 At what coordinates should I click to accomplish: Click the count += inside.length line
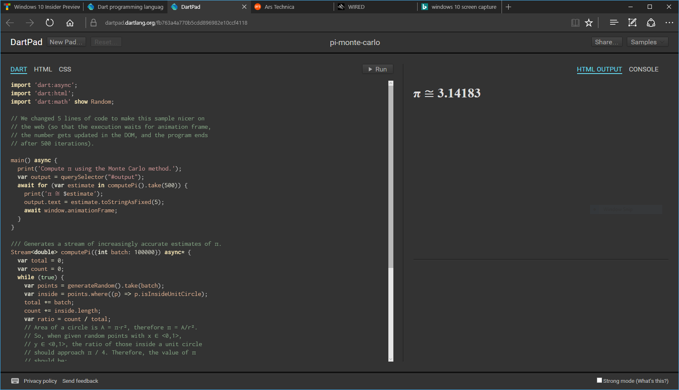62,311
